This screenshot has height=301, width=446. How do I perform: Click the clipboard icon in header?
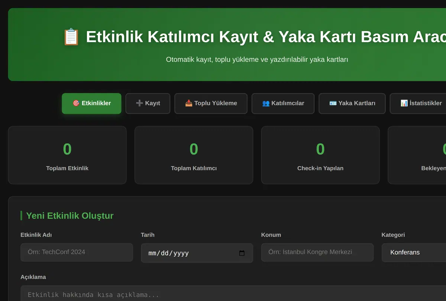click(x=71, y=37)
